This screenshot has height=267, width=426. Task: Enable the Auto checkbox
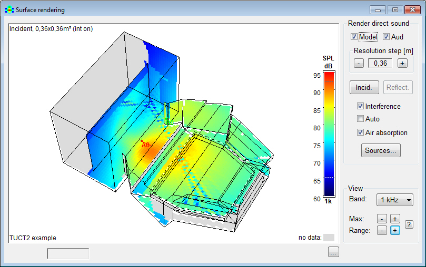361,119
